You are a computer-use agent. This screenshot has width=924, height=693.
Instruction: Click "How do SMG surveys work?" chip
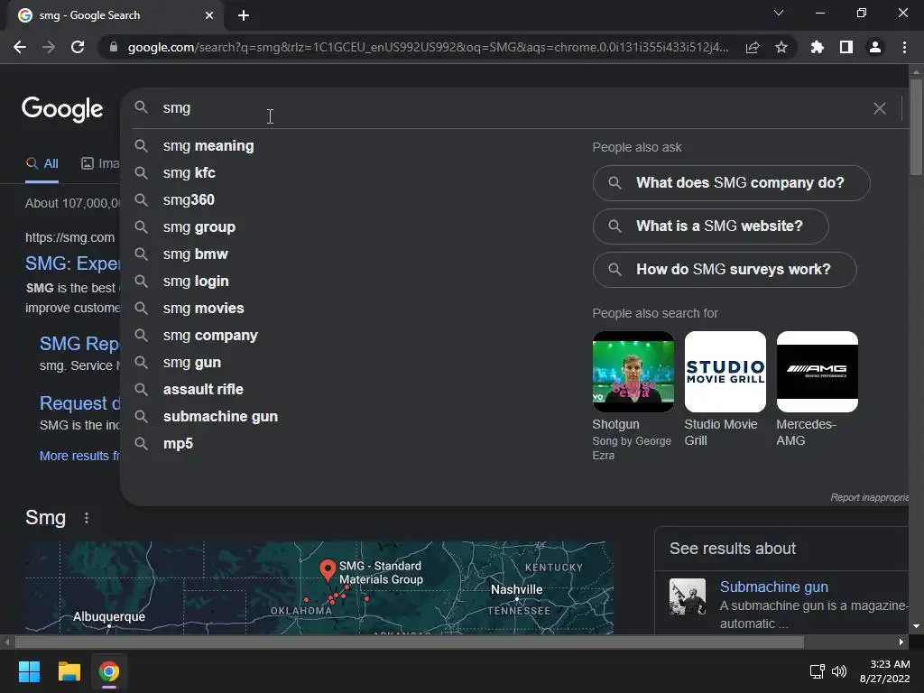tap(725, 269)
